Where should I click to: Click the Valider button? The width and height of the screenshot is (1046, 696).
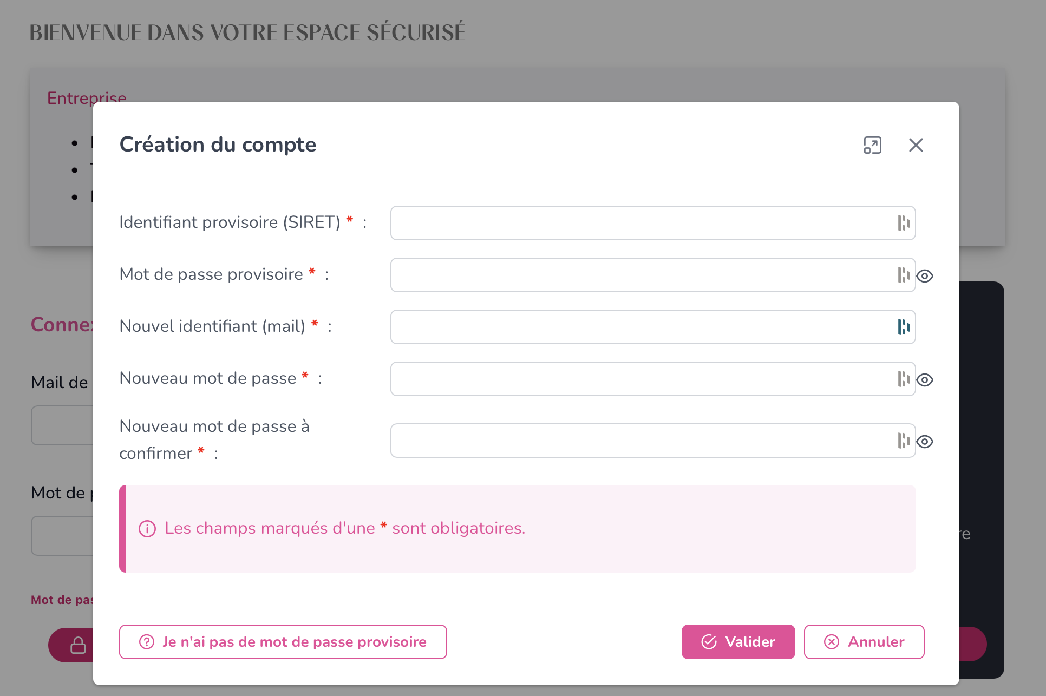click(x=738, y=642)
